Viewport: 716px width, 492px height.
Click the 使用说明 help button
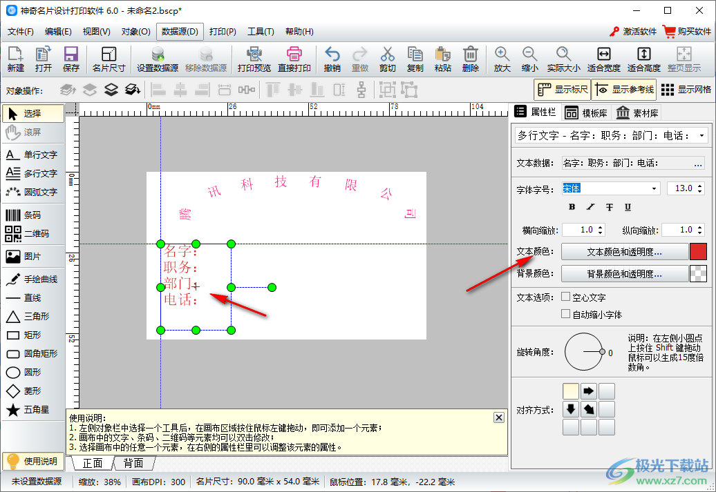[x=33, y=461]
